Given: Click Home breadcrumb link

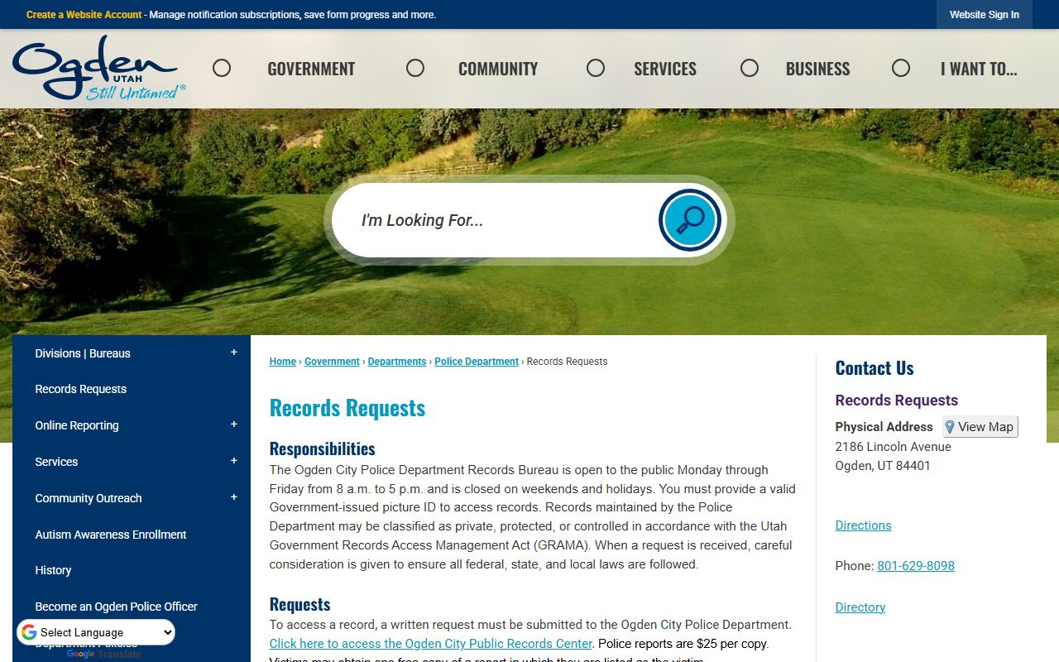Looking at the screenshot, I should pos(283,362).
